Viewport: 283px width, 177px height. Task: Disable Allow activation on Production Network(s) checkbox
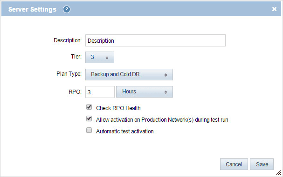click(89, 119)
